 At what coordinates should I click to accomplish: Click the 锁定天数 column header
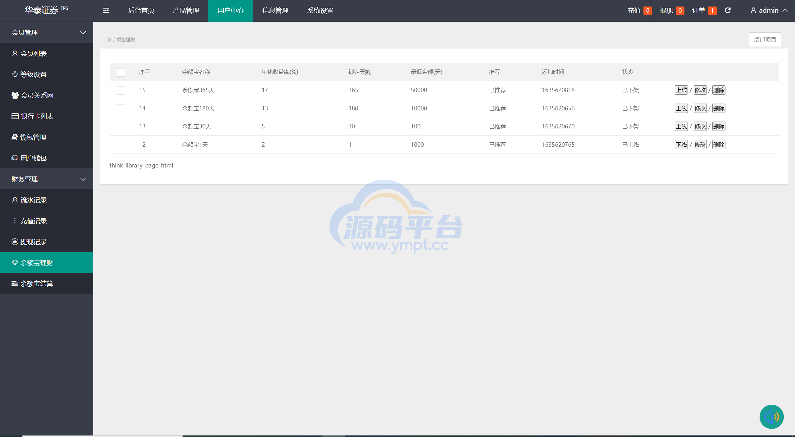(x=359, y=72)
